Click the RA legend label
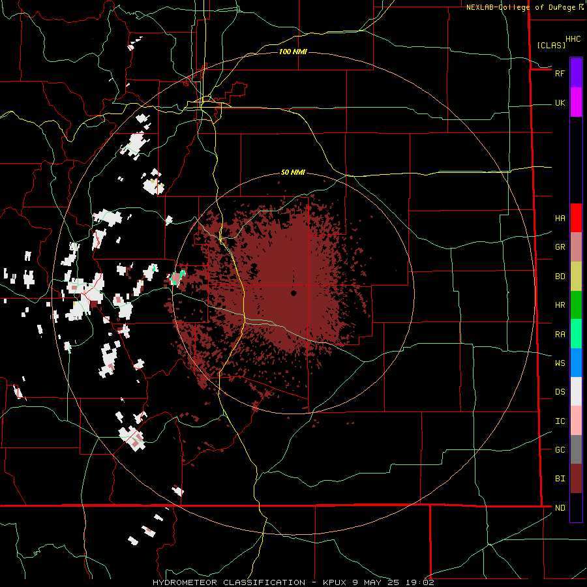 560,335
